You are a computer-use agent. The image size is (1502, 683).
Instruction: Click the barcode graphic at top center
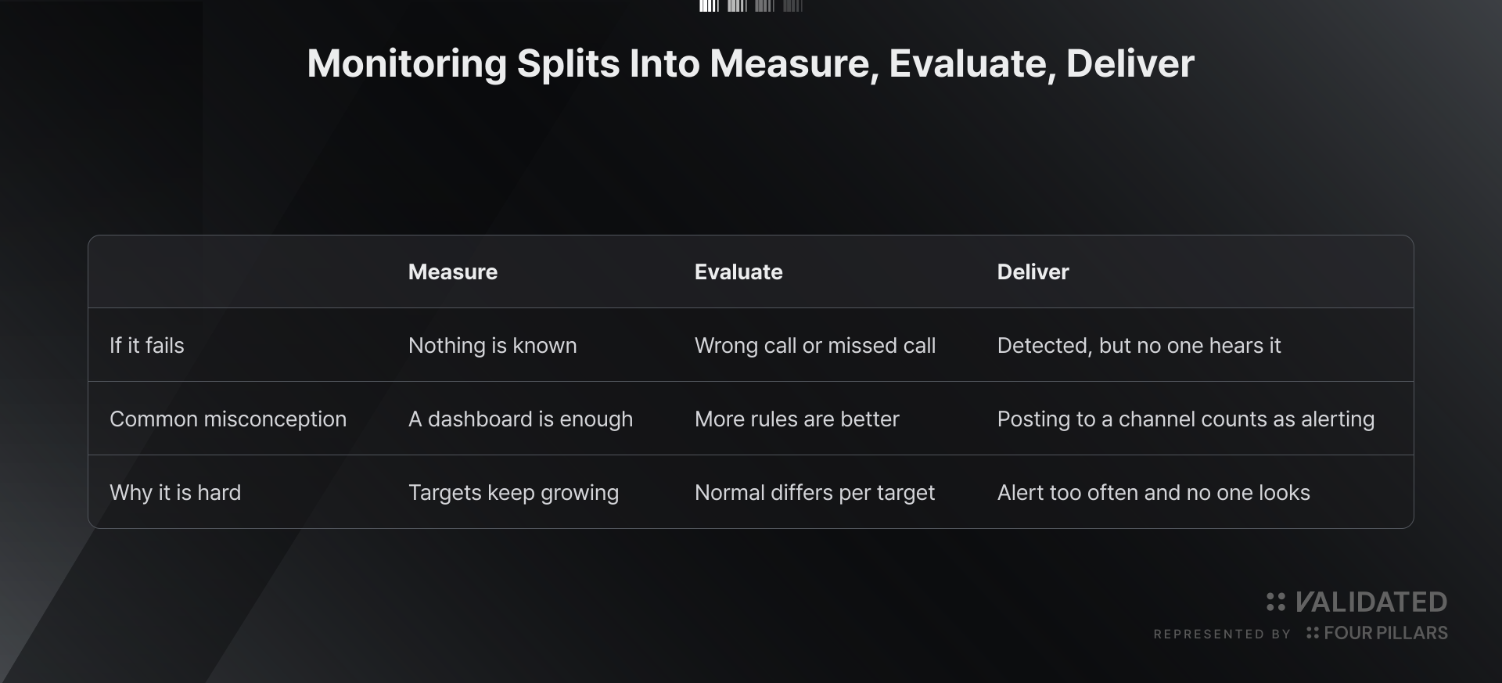click(x=751, y=5)
